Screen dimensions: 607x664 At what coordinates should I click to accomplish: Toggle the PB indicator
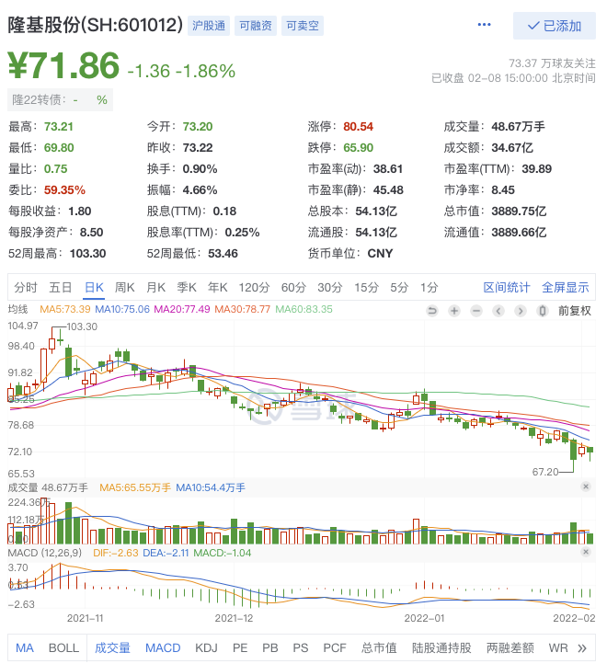269,648
